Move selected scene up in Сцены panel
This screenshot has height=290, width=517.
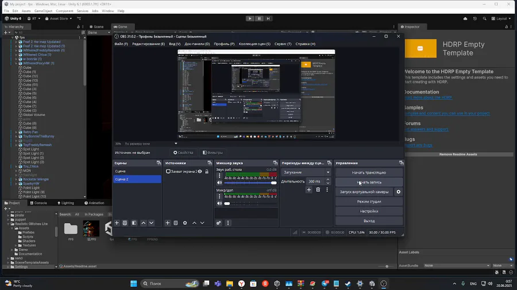coord(144,223)
